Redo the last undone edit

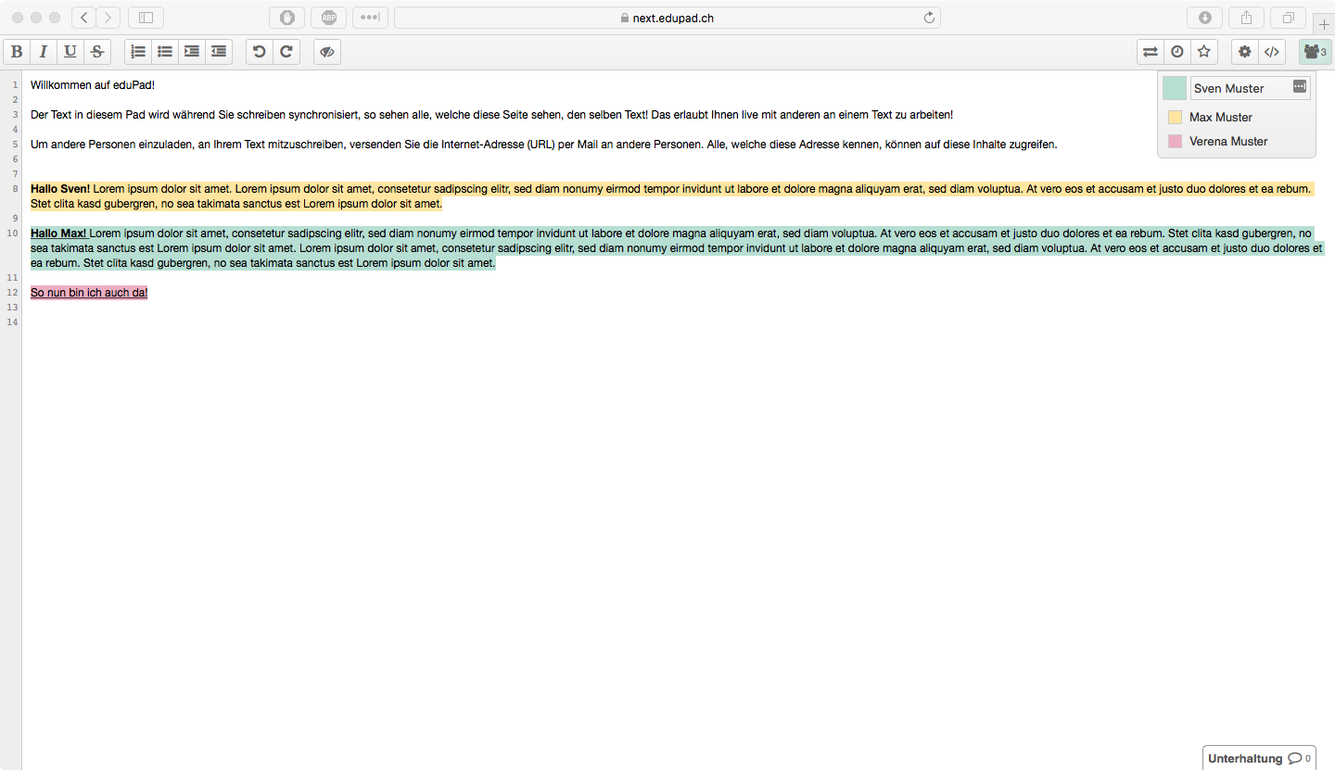pyautogui.click(x=286, y=52)
